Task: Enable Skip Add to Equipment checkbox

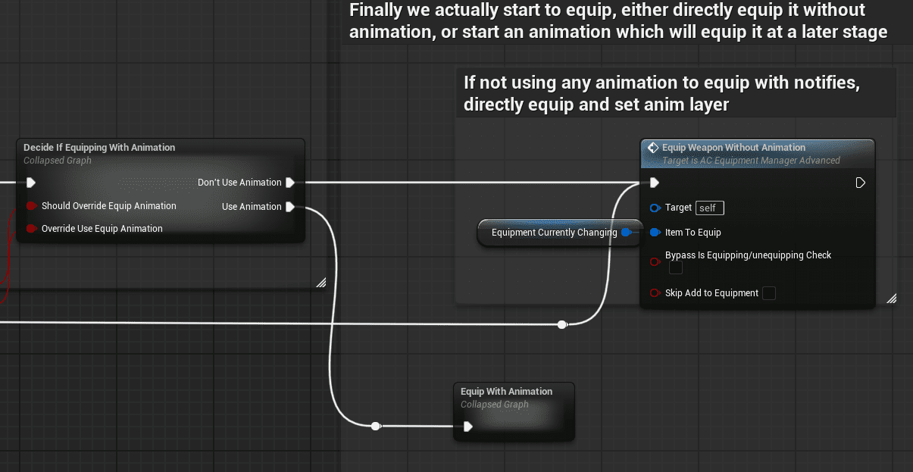Action: tap(769, 293)
